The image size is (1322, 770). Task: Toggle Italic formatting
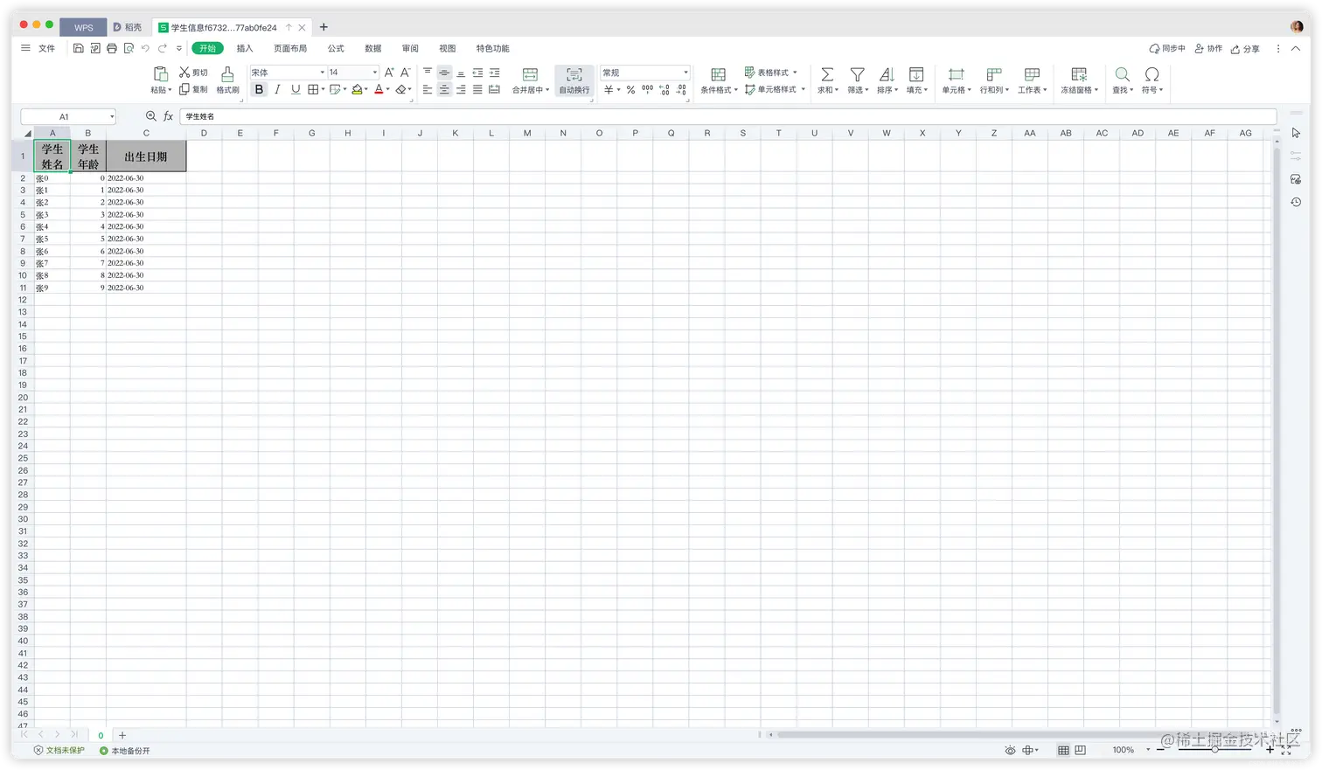(x=277, y=89)
